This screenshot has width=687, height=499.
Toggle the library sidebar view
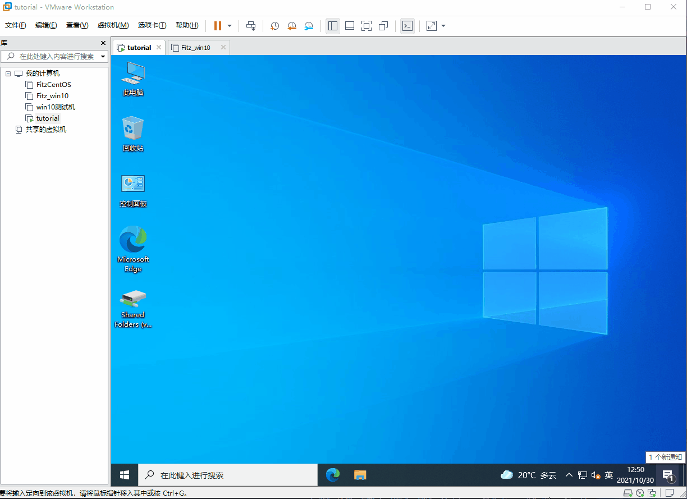[333, 26]
